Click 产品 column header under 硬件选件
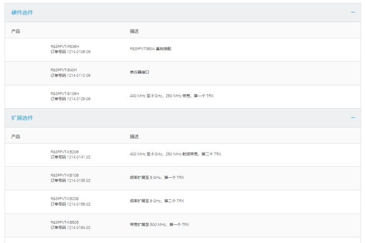The height and width of the screenshot is (243, 365). click(16, 31)
